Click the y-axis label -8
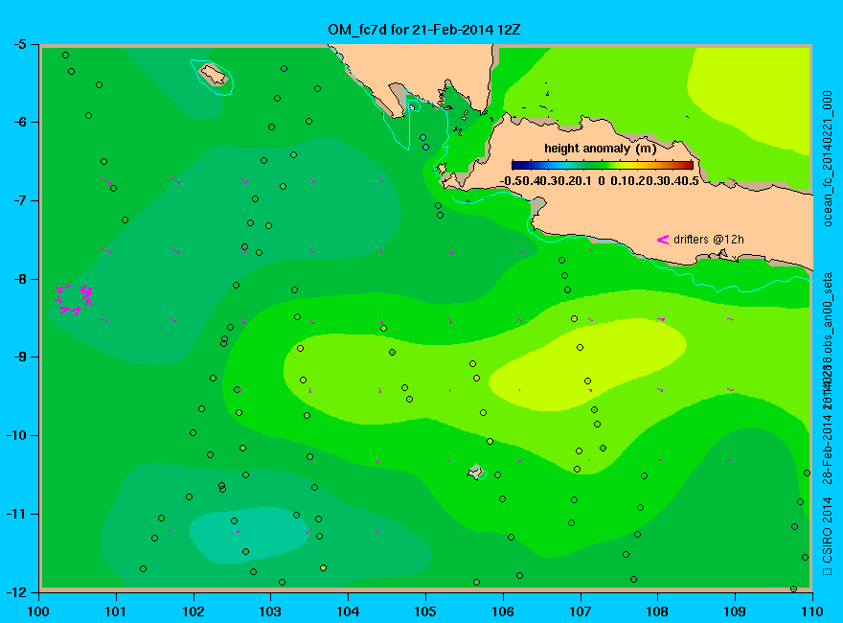 (19, 279)
